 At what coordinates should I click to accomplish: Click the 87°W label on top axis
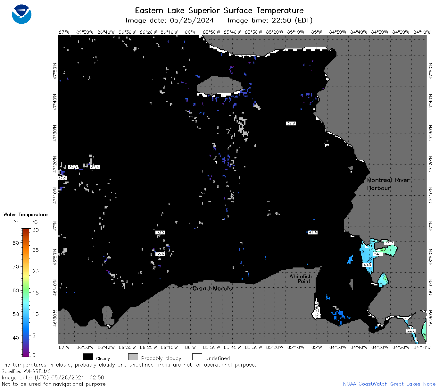coord(64,32)
